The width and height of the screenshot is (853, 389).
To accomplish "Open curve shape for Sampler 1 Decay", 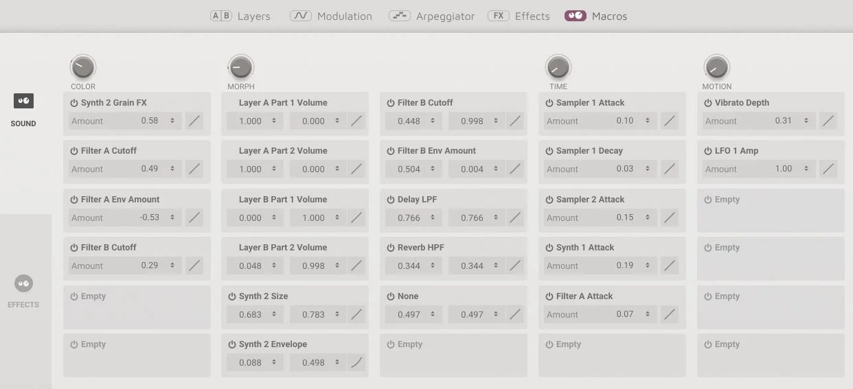I will (670, 169).
